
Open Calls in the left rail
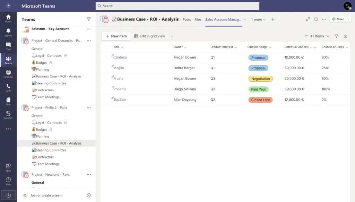tap(8, 88)
